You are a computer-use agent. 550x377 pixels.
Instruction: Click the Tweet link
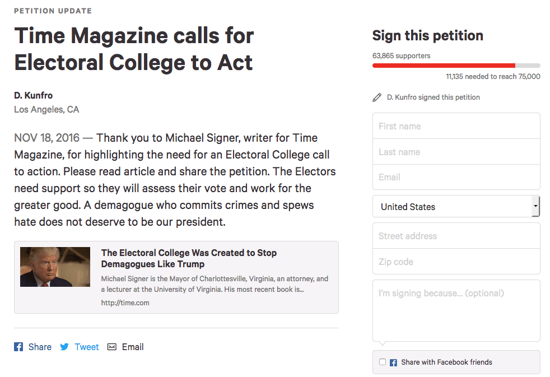point(87,347)
